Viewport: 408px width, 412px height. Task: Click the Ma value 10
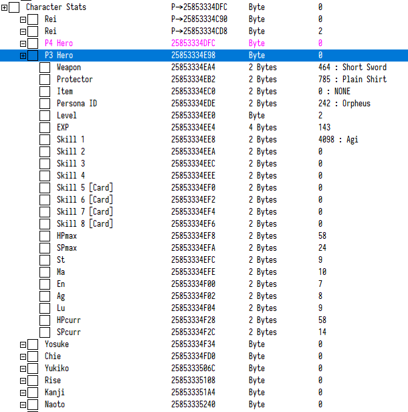coord(322,272)
